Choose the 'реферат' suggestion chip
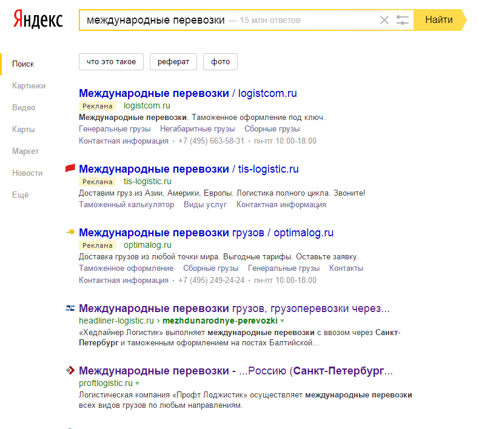Screen dimensions: 479x429 [173, 62]
